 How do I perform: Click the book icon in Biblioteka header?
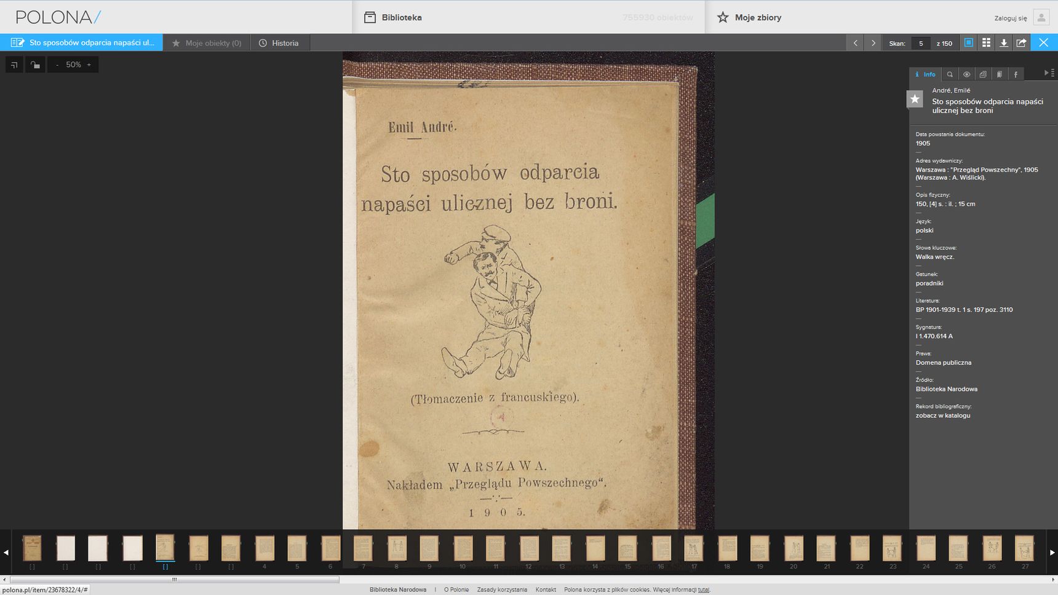click(x=370, y=17)
